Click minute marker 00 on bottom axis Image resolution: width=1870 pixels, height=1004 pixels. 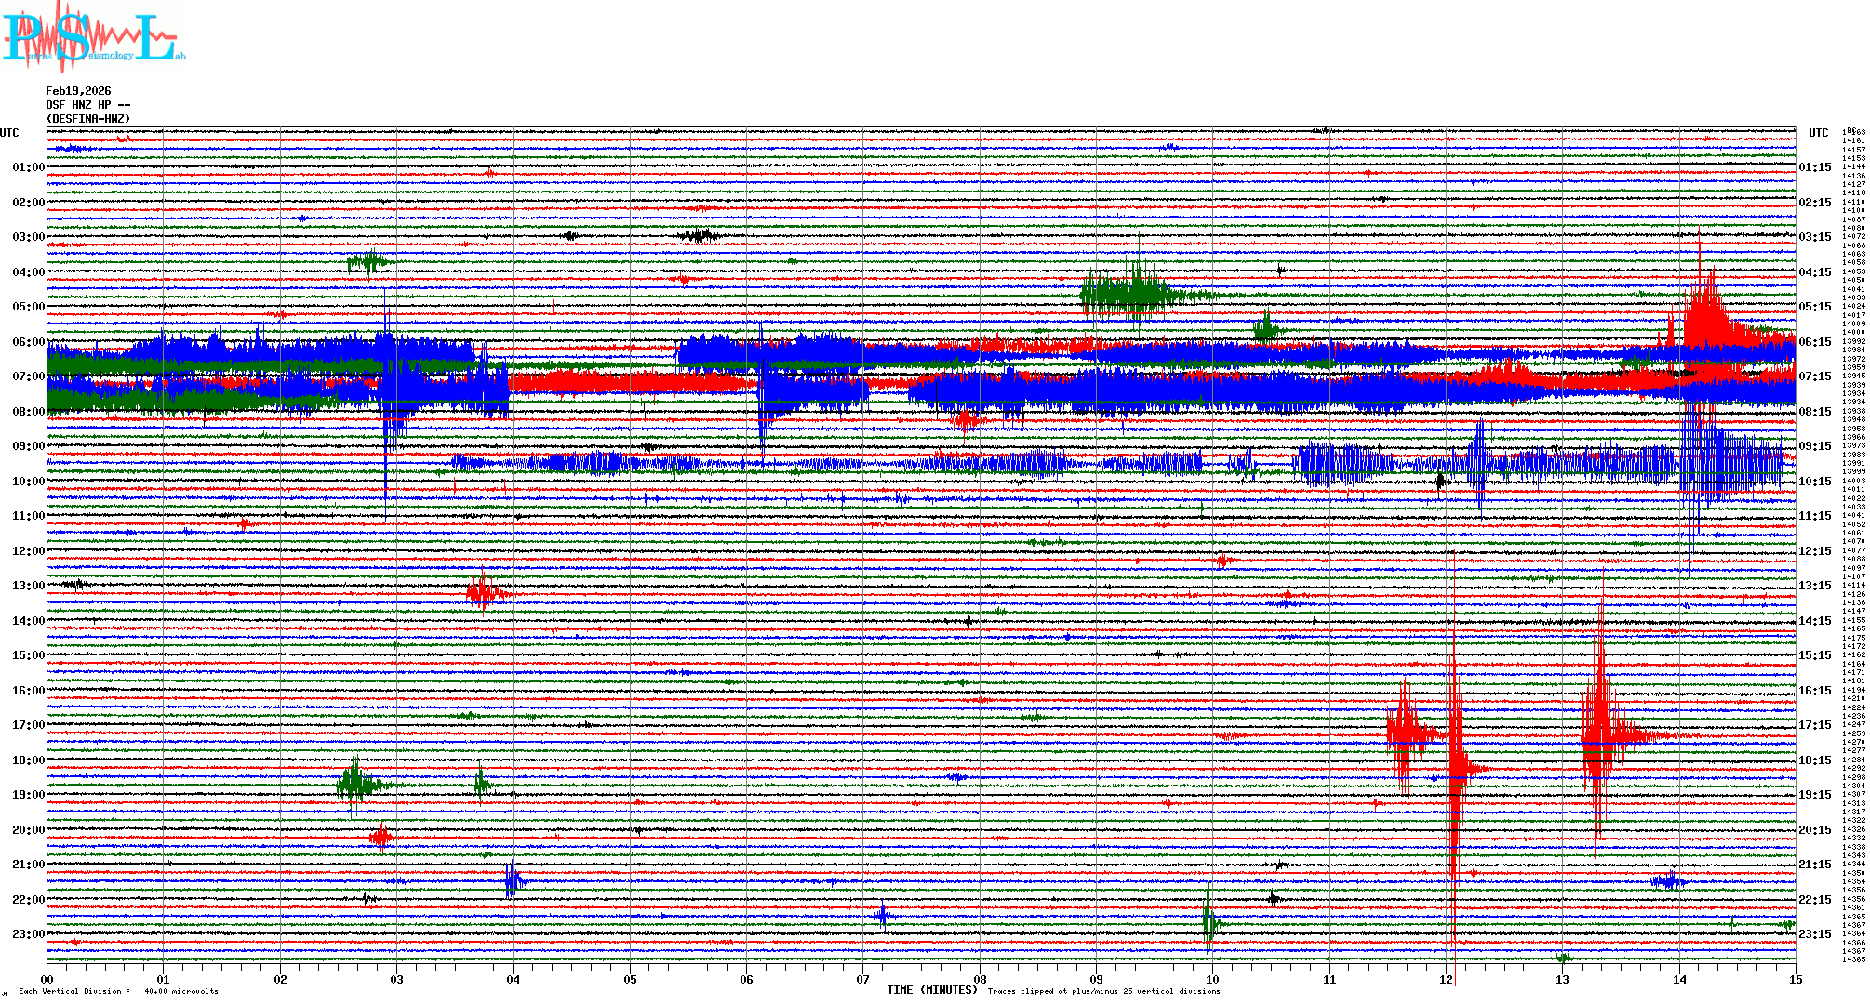pos(47,979)
